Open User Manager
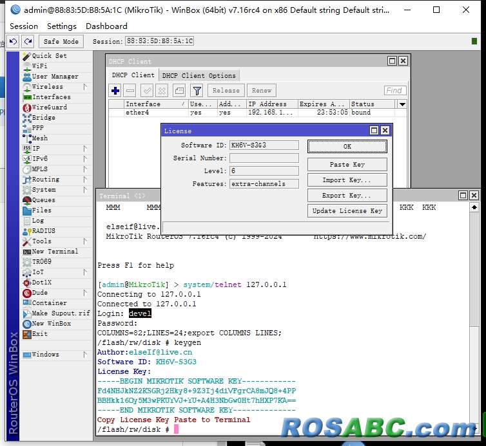 pos(57,76)
